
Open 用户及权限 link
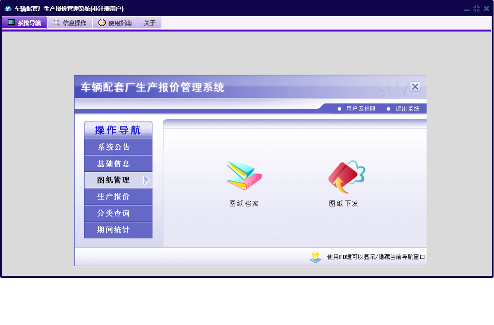[x=361, y=109]
